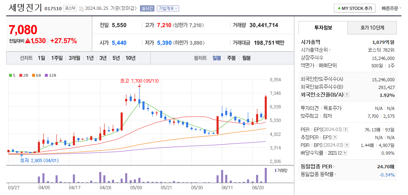Click the purple 120-day moving average legend swatch
The height and width of the screenshot is (195, 408).
pos(46,76)
